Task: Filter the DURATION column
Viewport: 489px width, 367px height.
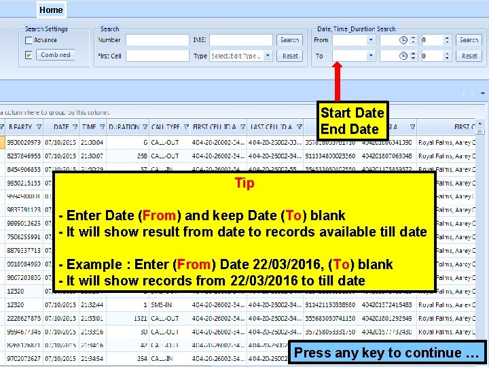Action: pyautogui.click(x=145, y=127)
